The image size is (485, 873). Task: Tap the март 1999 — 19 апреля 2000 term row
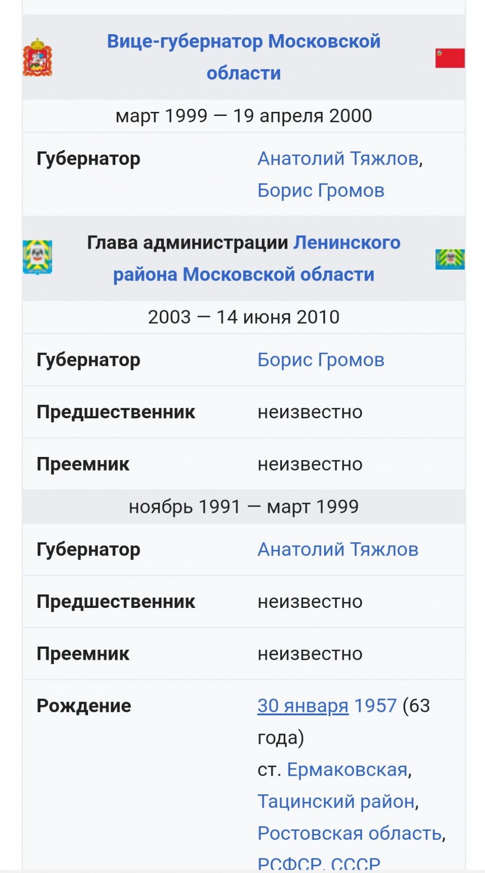coord(244,116)
